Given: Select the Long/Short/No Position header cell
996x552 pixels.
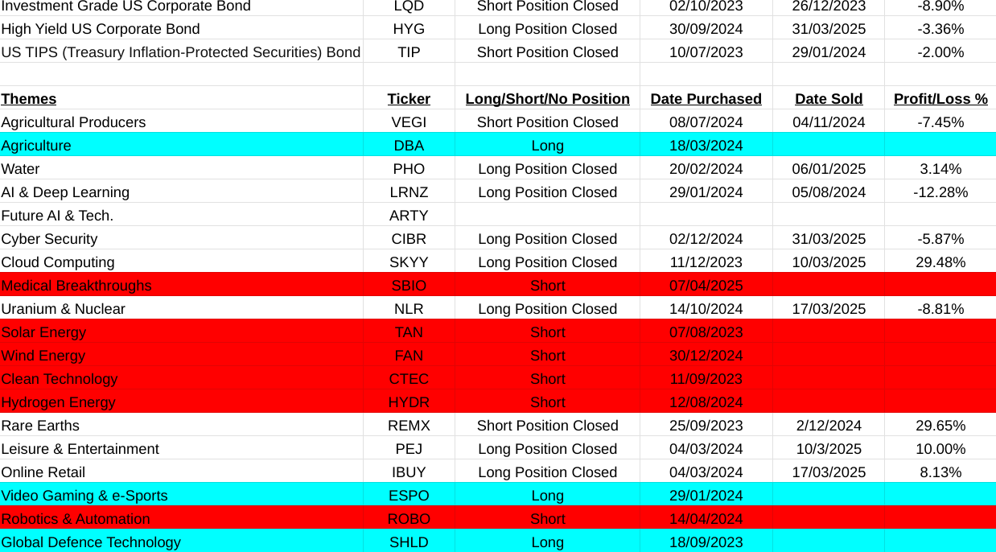Looking at the screenshot, I should click(x=547, y=99).
